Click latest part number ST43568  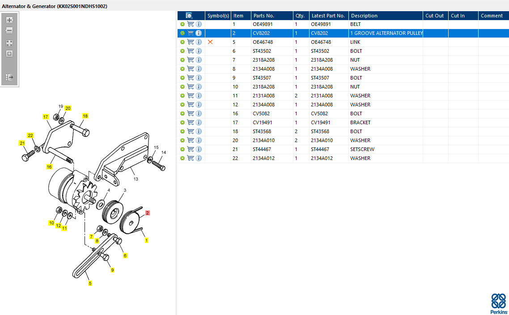[320, 131]
